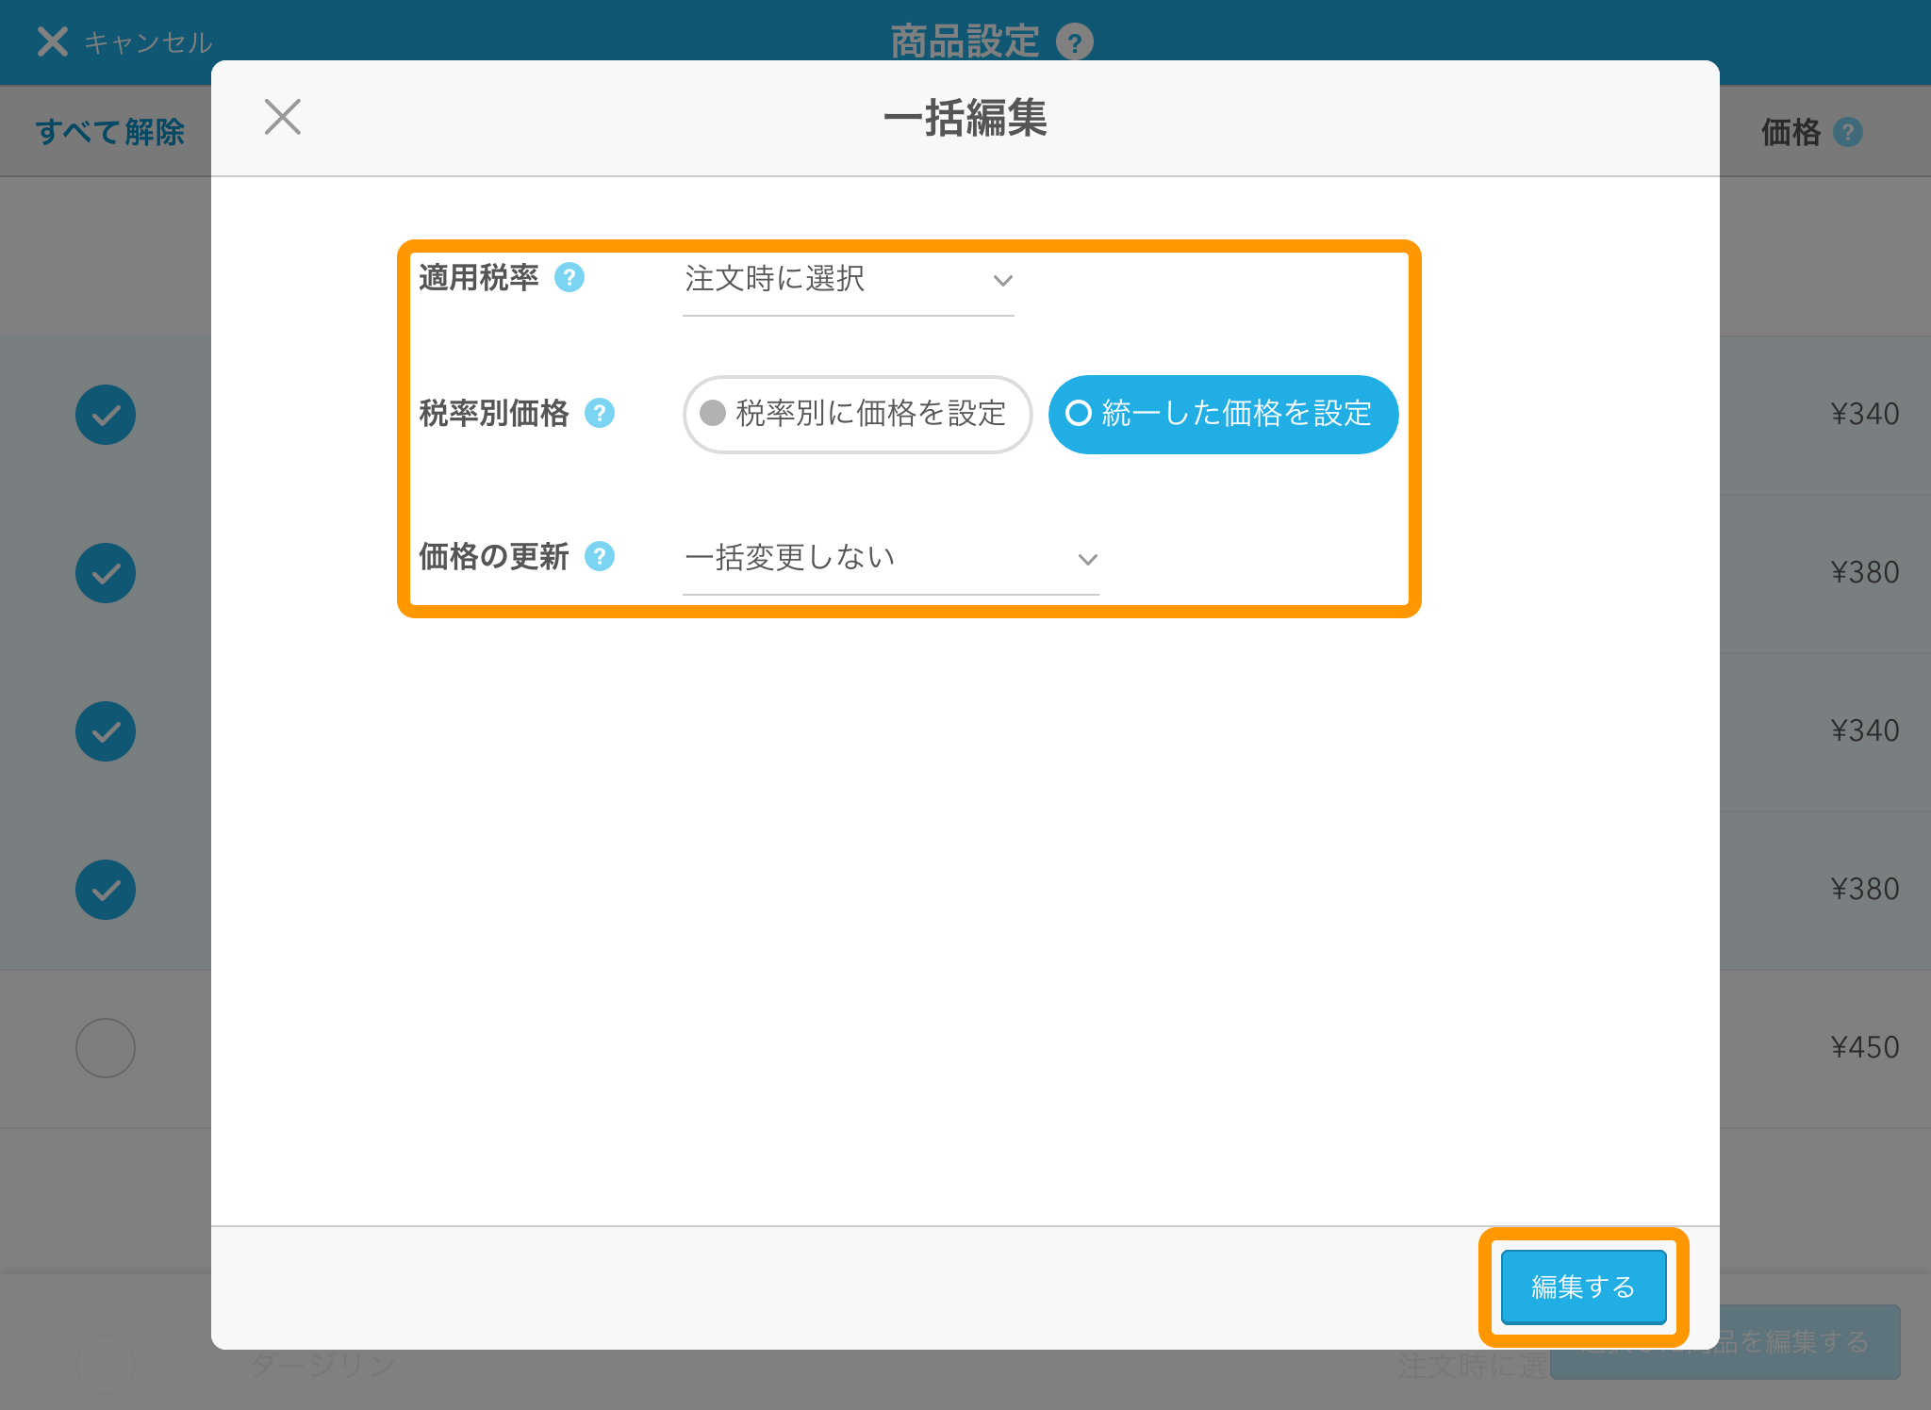The width and height of the screenshot is (1931, 1410).
Task: Open the 価格の更新 help tooltip
Action: tap(600, 557)
